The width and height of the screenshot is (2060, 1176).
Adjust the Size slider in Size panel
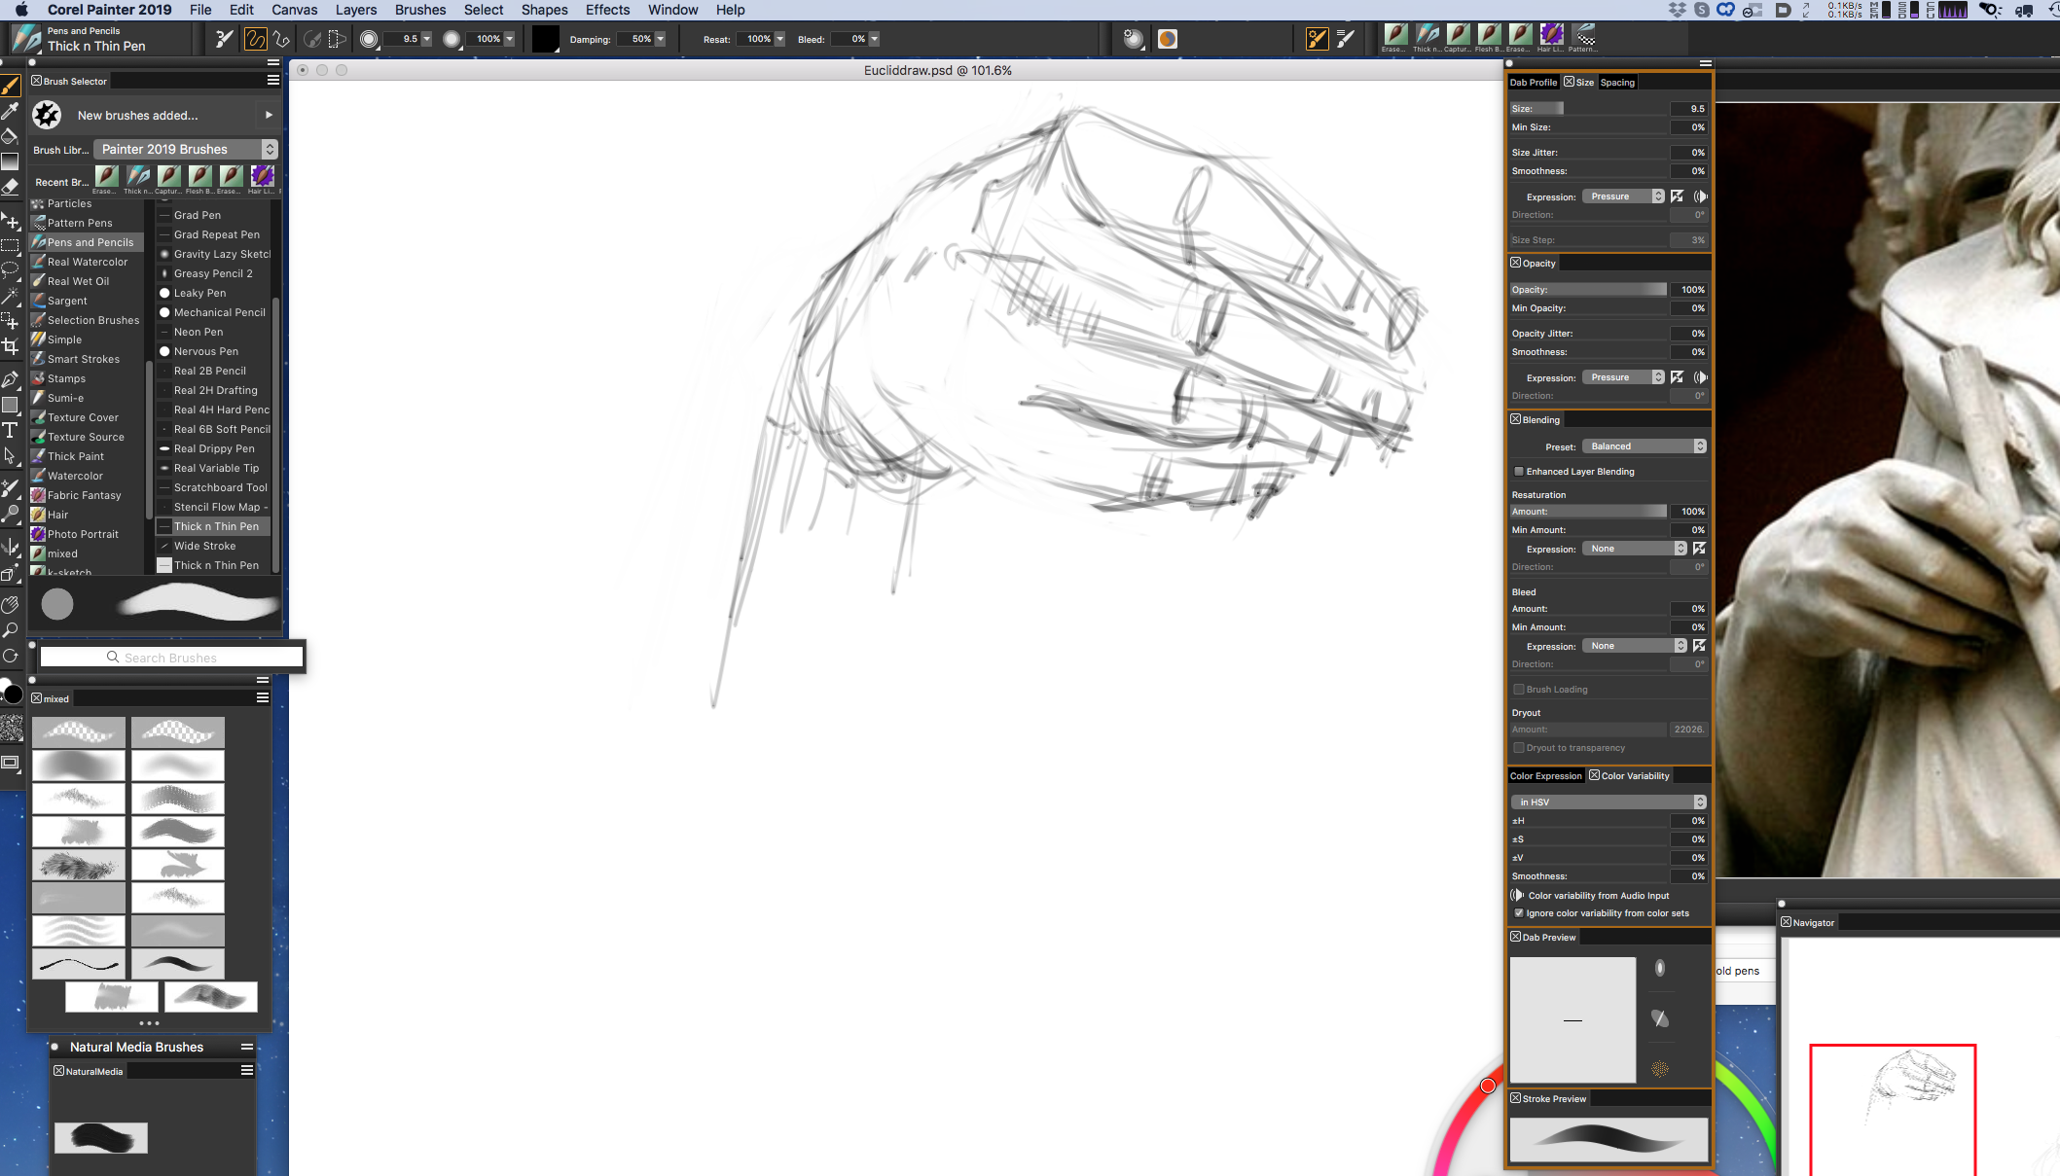pos(1589,109)
